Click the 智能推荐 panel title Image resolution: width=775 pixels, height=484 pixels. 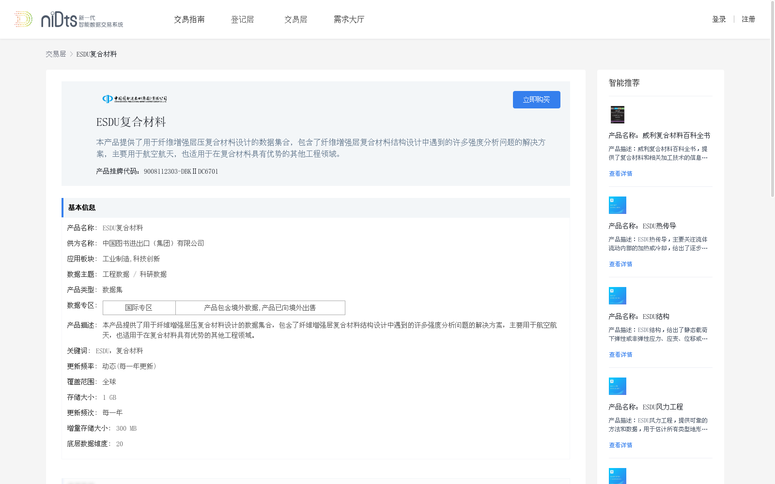[624, 83]
